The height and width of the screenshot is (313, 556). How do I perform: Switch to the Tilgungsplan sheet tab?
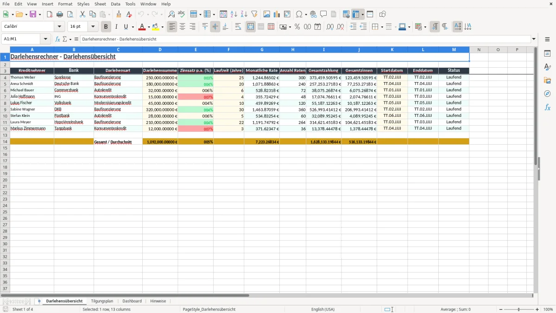(102, 301)
